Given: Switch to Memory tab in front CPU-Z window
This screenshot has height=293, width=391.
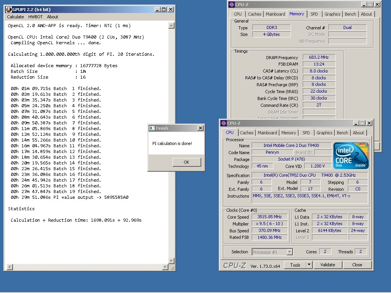Looking at the screenshot, I should pos(289,133).
